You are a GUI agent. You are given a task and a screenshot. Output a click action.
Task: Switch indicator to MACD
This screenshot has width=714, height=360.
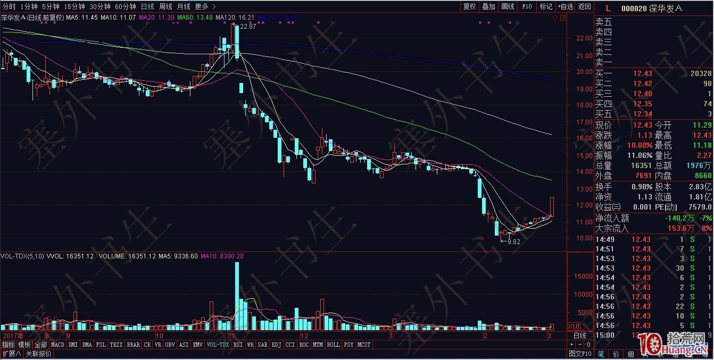tap(57, 345)
